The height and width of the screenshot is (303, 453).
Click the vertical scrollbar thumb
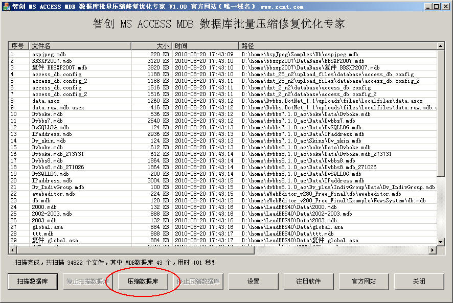[x=441, y=113]
